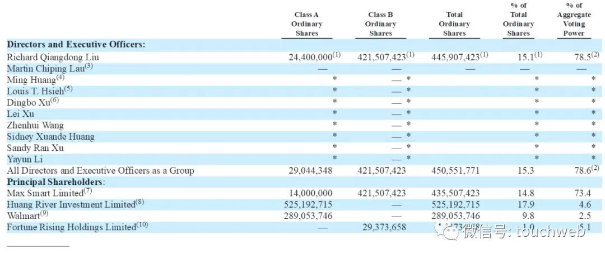Click the 15.3 percentage value
The height and width of the screenshot is (258, 605).
click(x=525, y=170)
